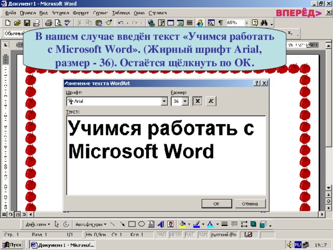Click the Paste clipboard icon
Viewport: 333px width, 250px height.
pyautogui.click(x=99, y=23)
